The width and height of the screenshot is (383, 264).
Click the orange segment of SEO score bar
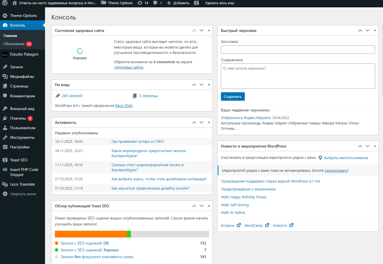coord(91,234)
